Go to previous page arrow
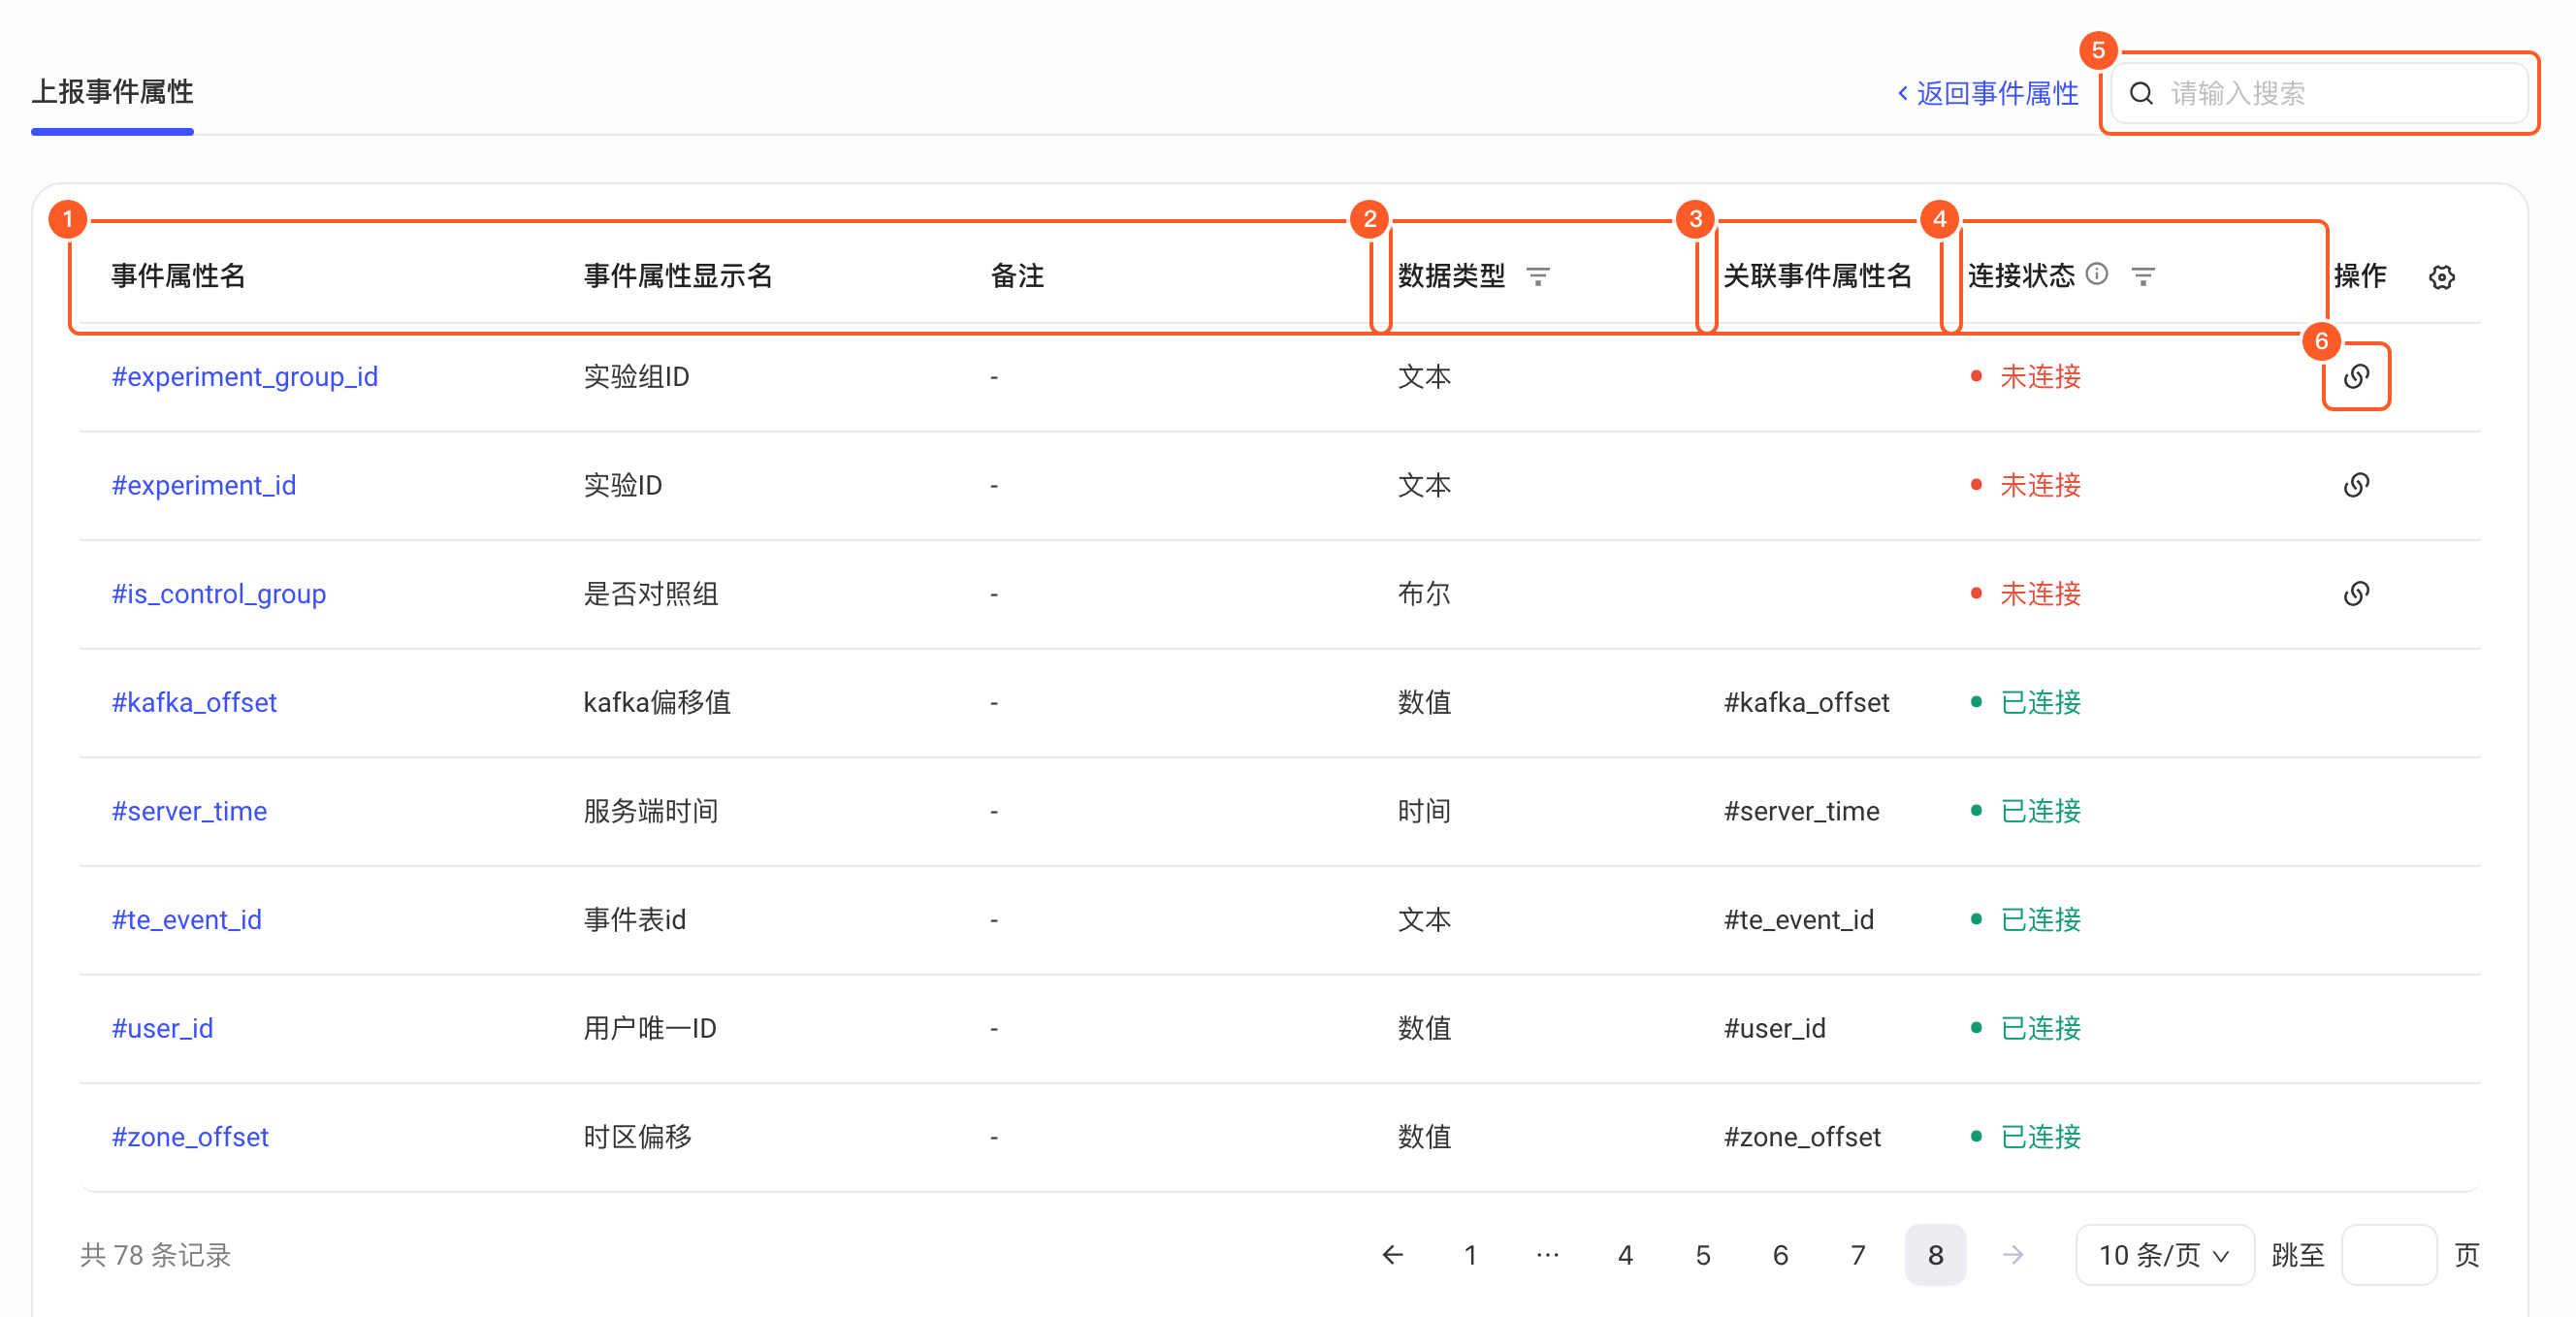 point(1392,1255)
